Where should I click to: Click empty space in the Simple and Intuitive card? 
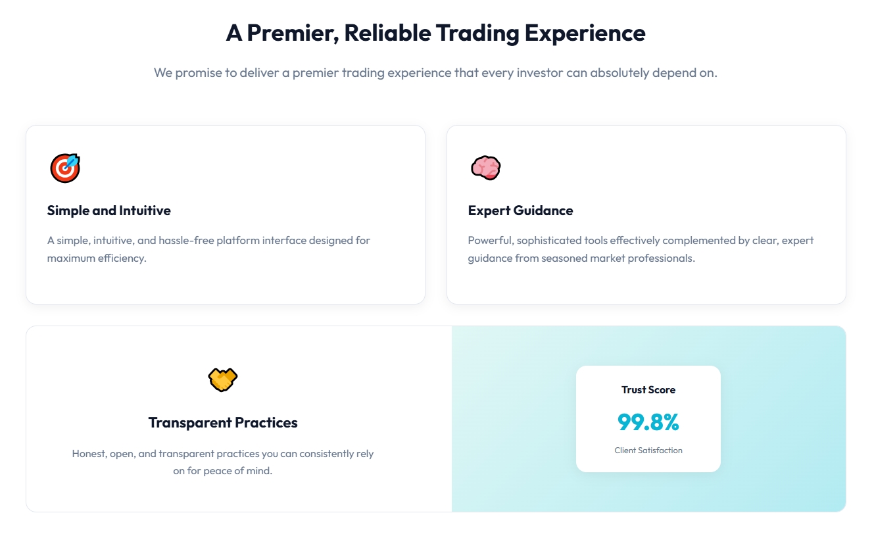[x=296, y=171]
